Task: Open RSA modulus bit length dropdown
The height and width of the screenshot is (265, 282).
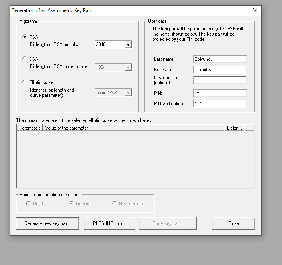Action: coord(128,44)
